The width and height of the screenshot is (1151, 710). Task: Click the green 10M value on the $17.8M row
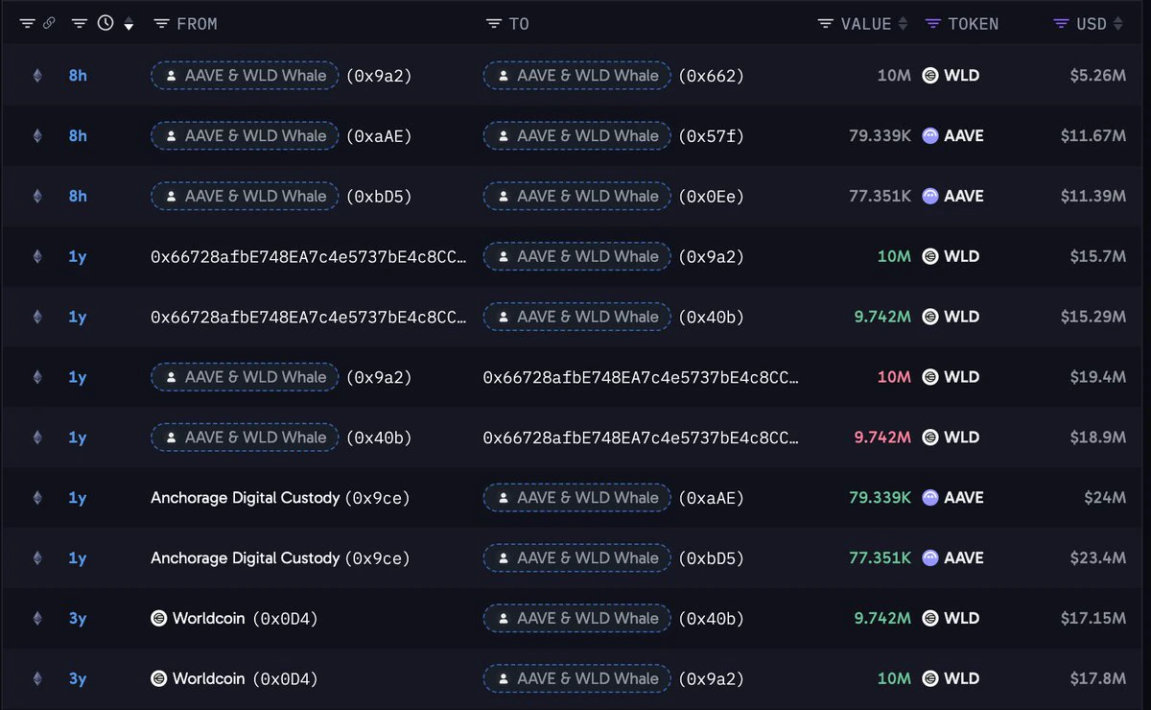(x=894, y=679)
